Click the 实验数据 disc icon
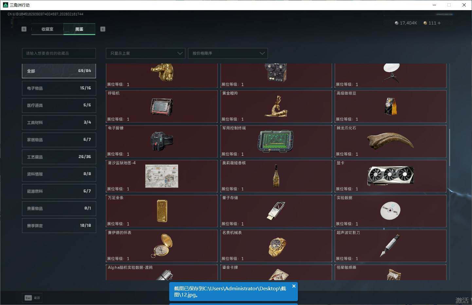Image resolution: width=472 pixels, height=305 pixels. pyautogui.click(x=390, y=211)
